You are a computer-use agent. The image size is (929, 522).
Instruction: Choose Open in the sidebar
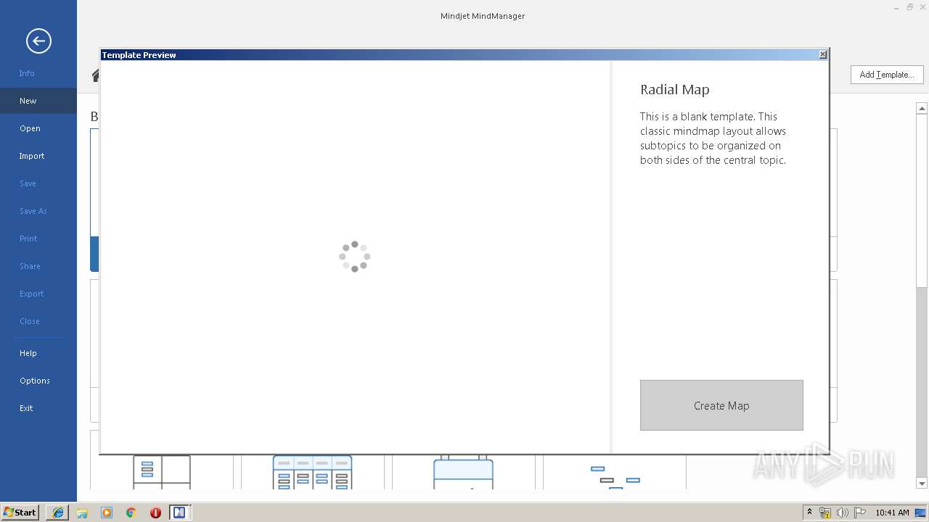(x=30, y=128)
